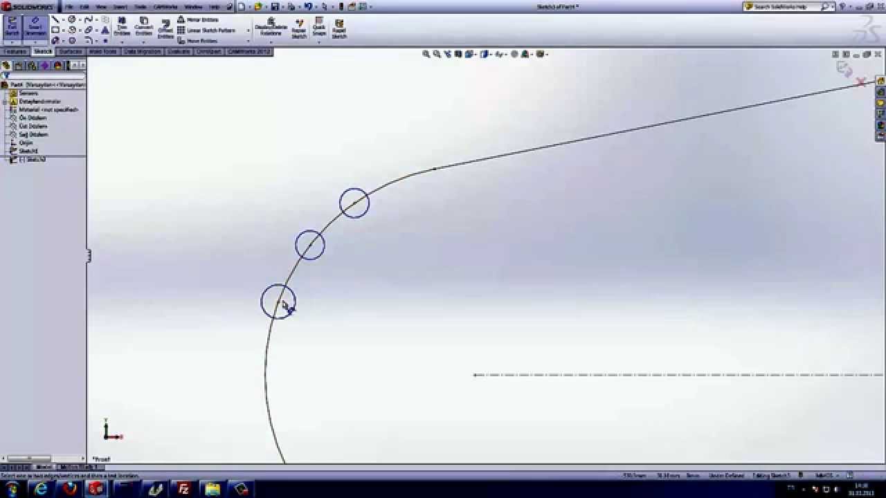Expand the Smart Dimension dropdown arrow
The height and width of the screenshot is (498, 886).
(x=35, y=42)
